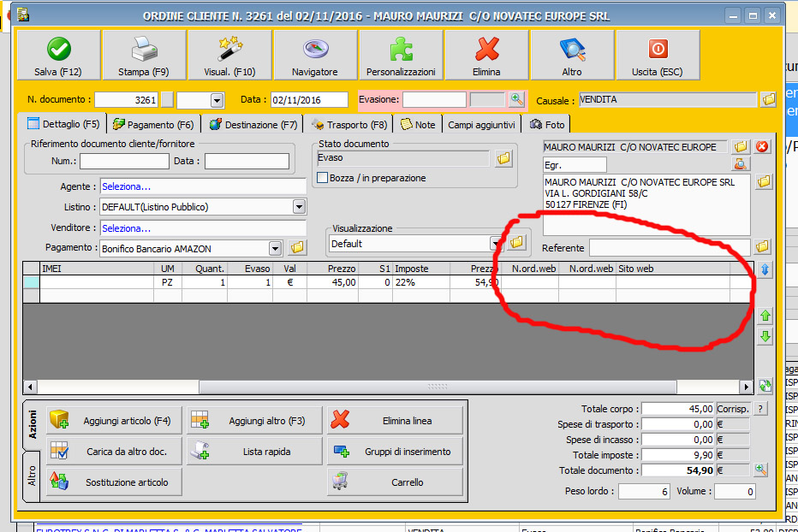Click Aggiungi altro (F3) button
Viewport: 798px width, 532px height.
pyautogui.click(x=255, y=421)
